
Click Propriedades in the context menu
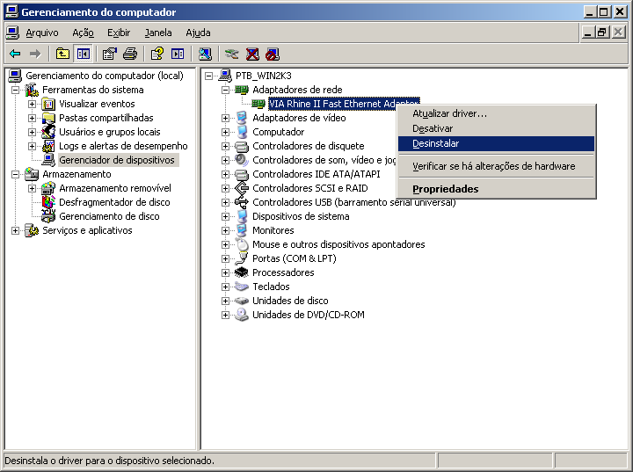tap(445, 189)
